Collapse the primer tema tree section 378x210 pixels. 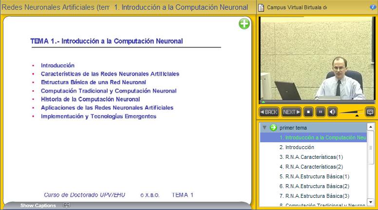tap(265, 128)
